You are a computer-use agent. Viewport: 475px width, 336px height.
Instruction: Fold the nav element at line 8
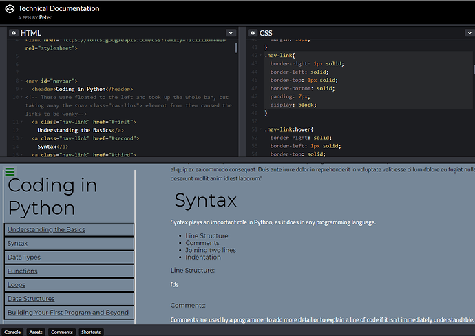(21, 81)
